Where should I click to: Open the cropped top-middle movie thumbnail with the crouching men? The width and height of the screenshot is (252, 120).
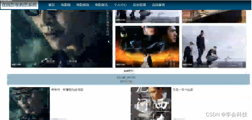click(147, 17)
